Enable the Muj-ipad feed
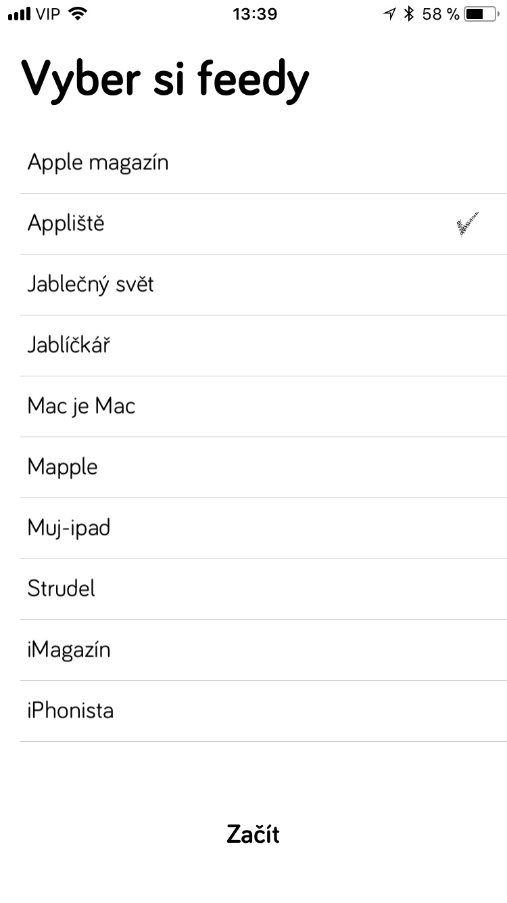Viewport: 507px width, 903px height. (x=68, y=528)
